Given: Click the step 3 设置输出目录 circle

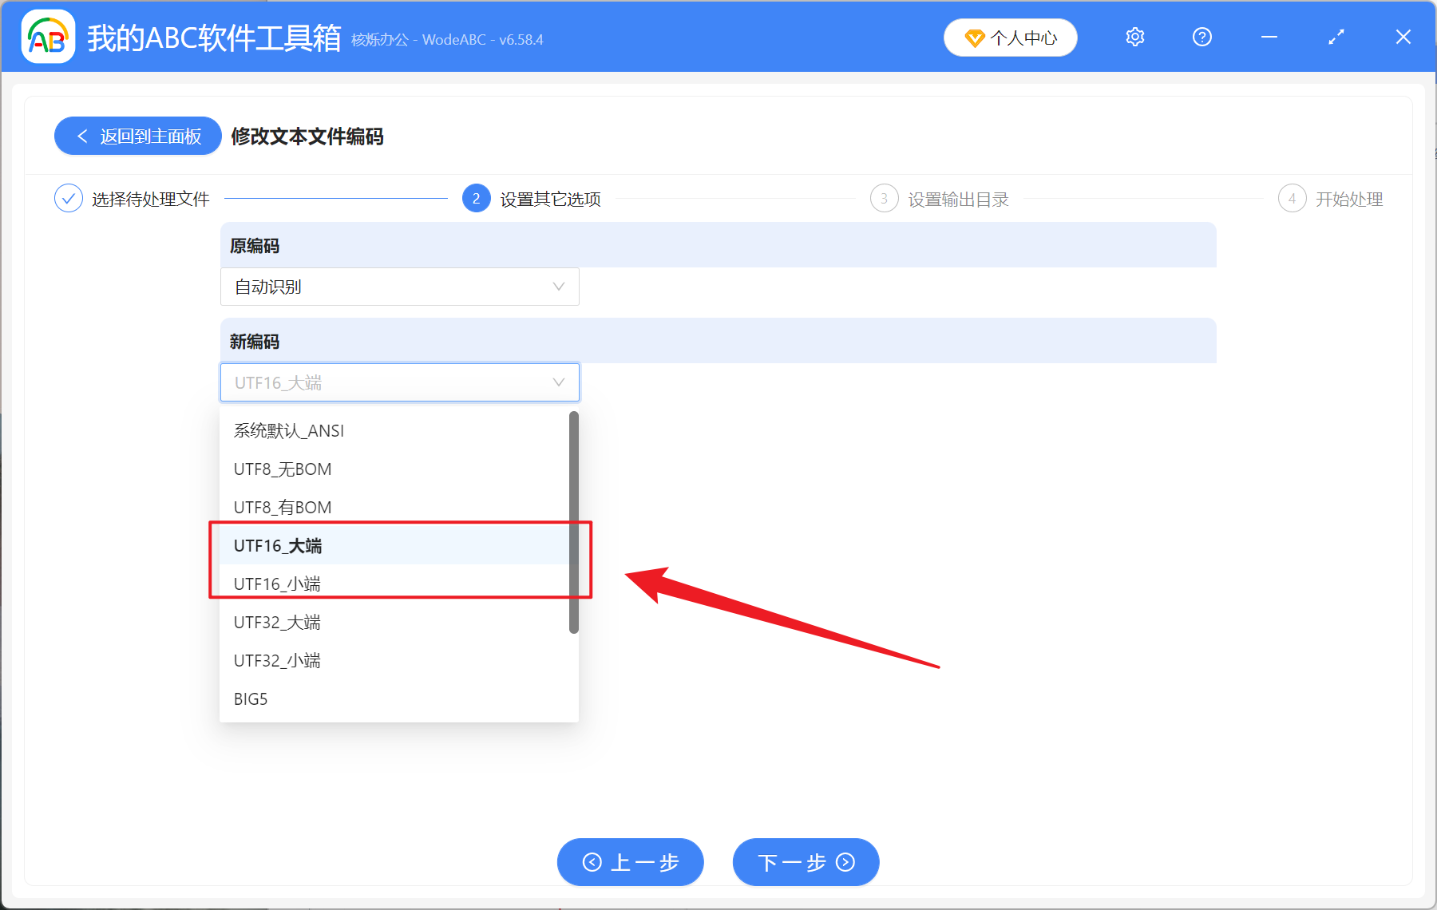Looking at the screenshot, I should pyautogui.click(x=884, y=198).
